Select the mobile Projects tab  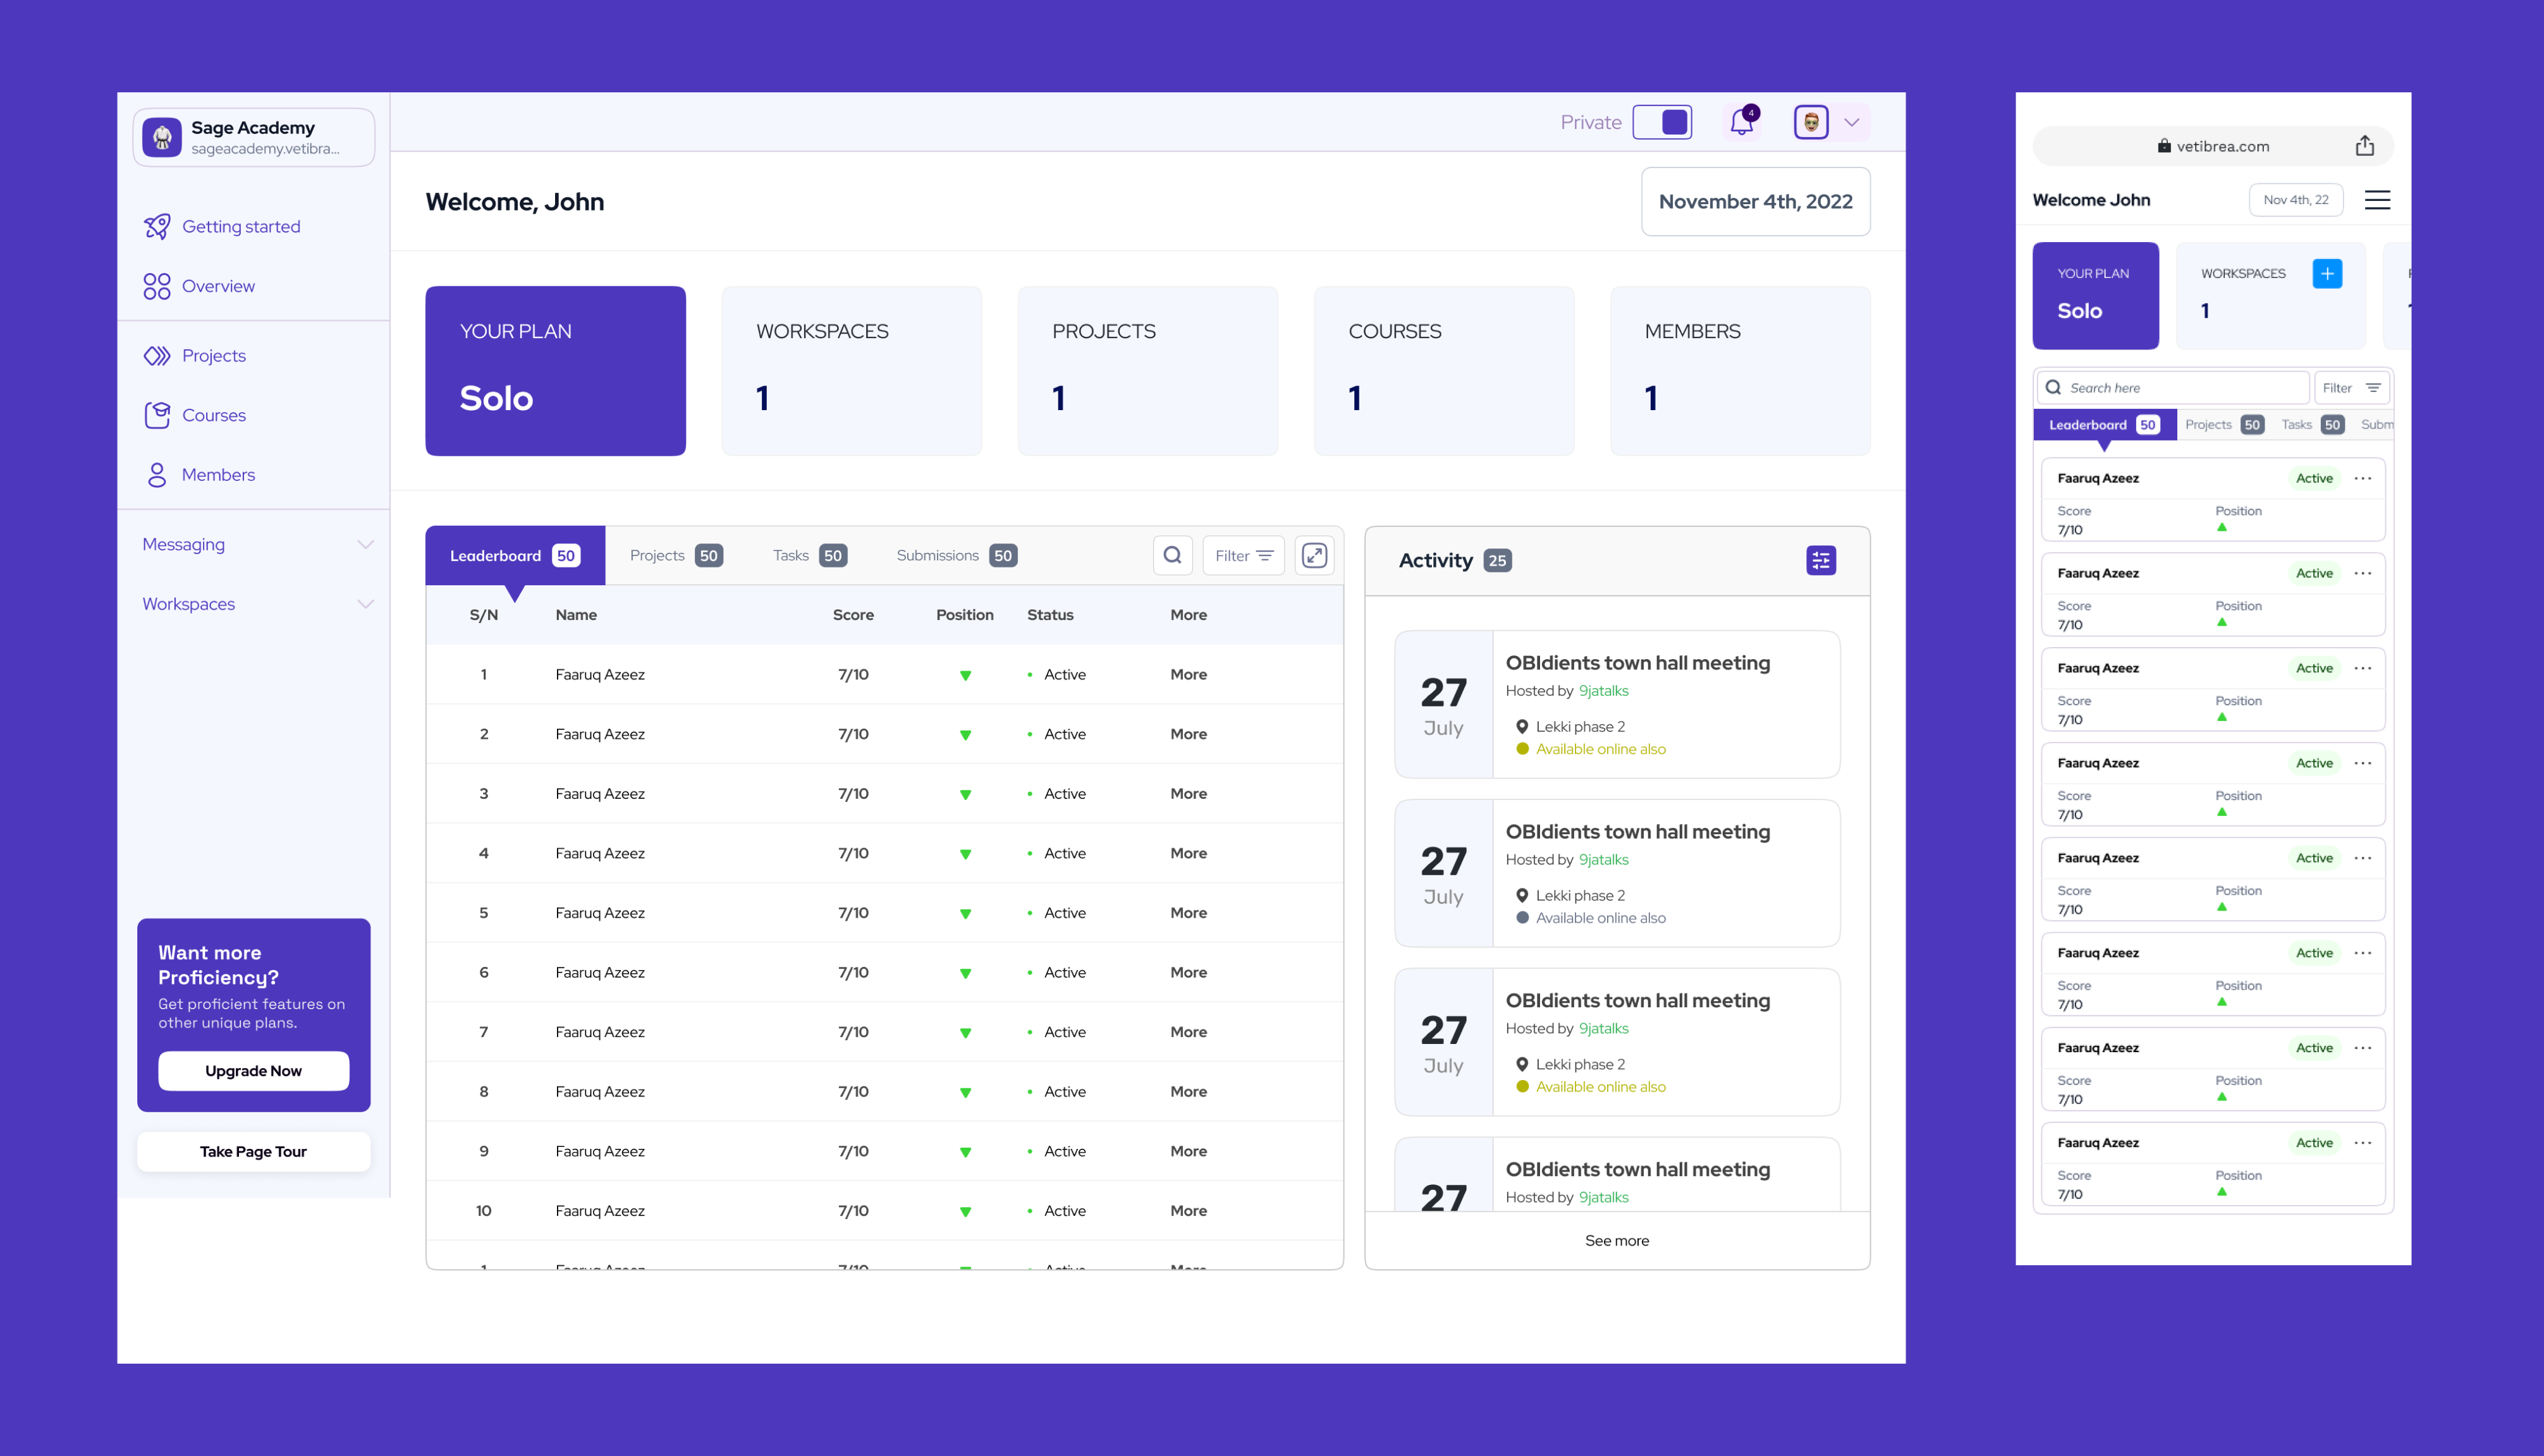[2224, 425]
